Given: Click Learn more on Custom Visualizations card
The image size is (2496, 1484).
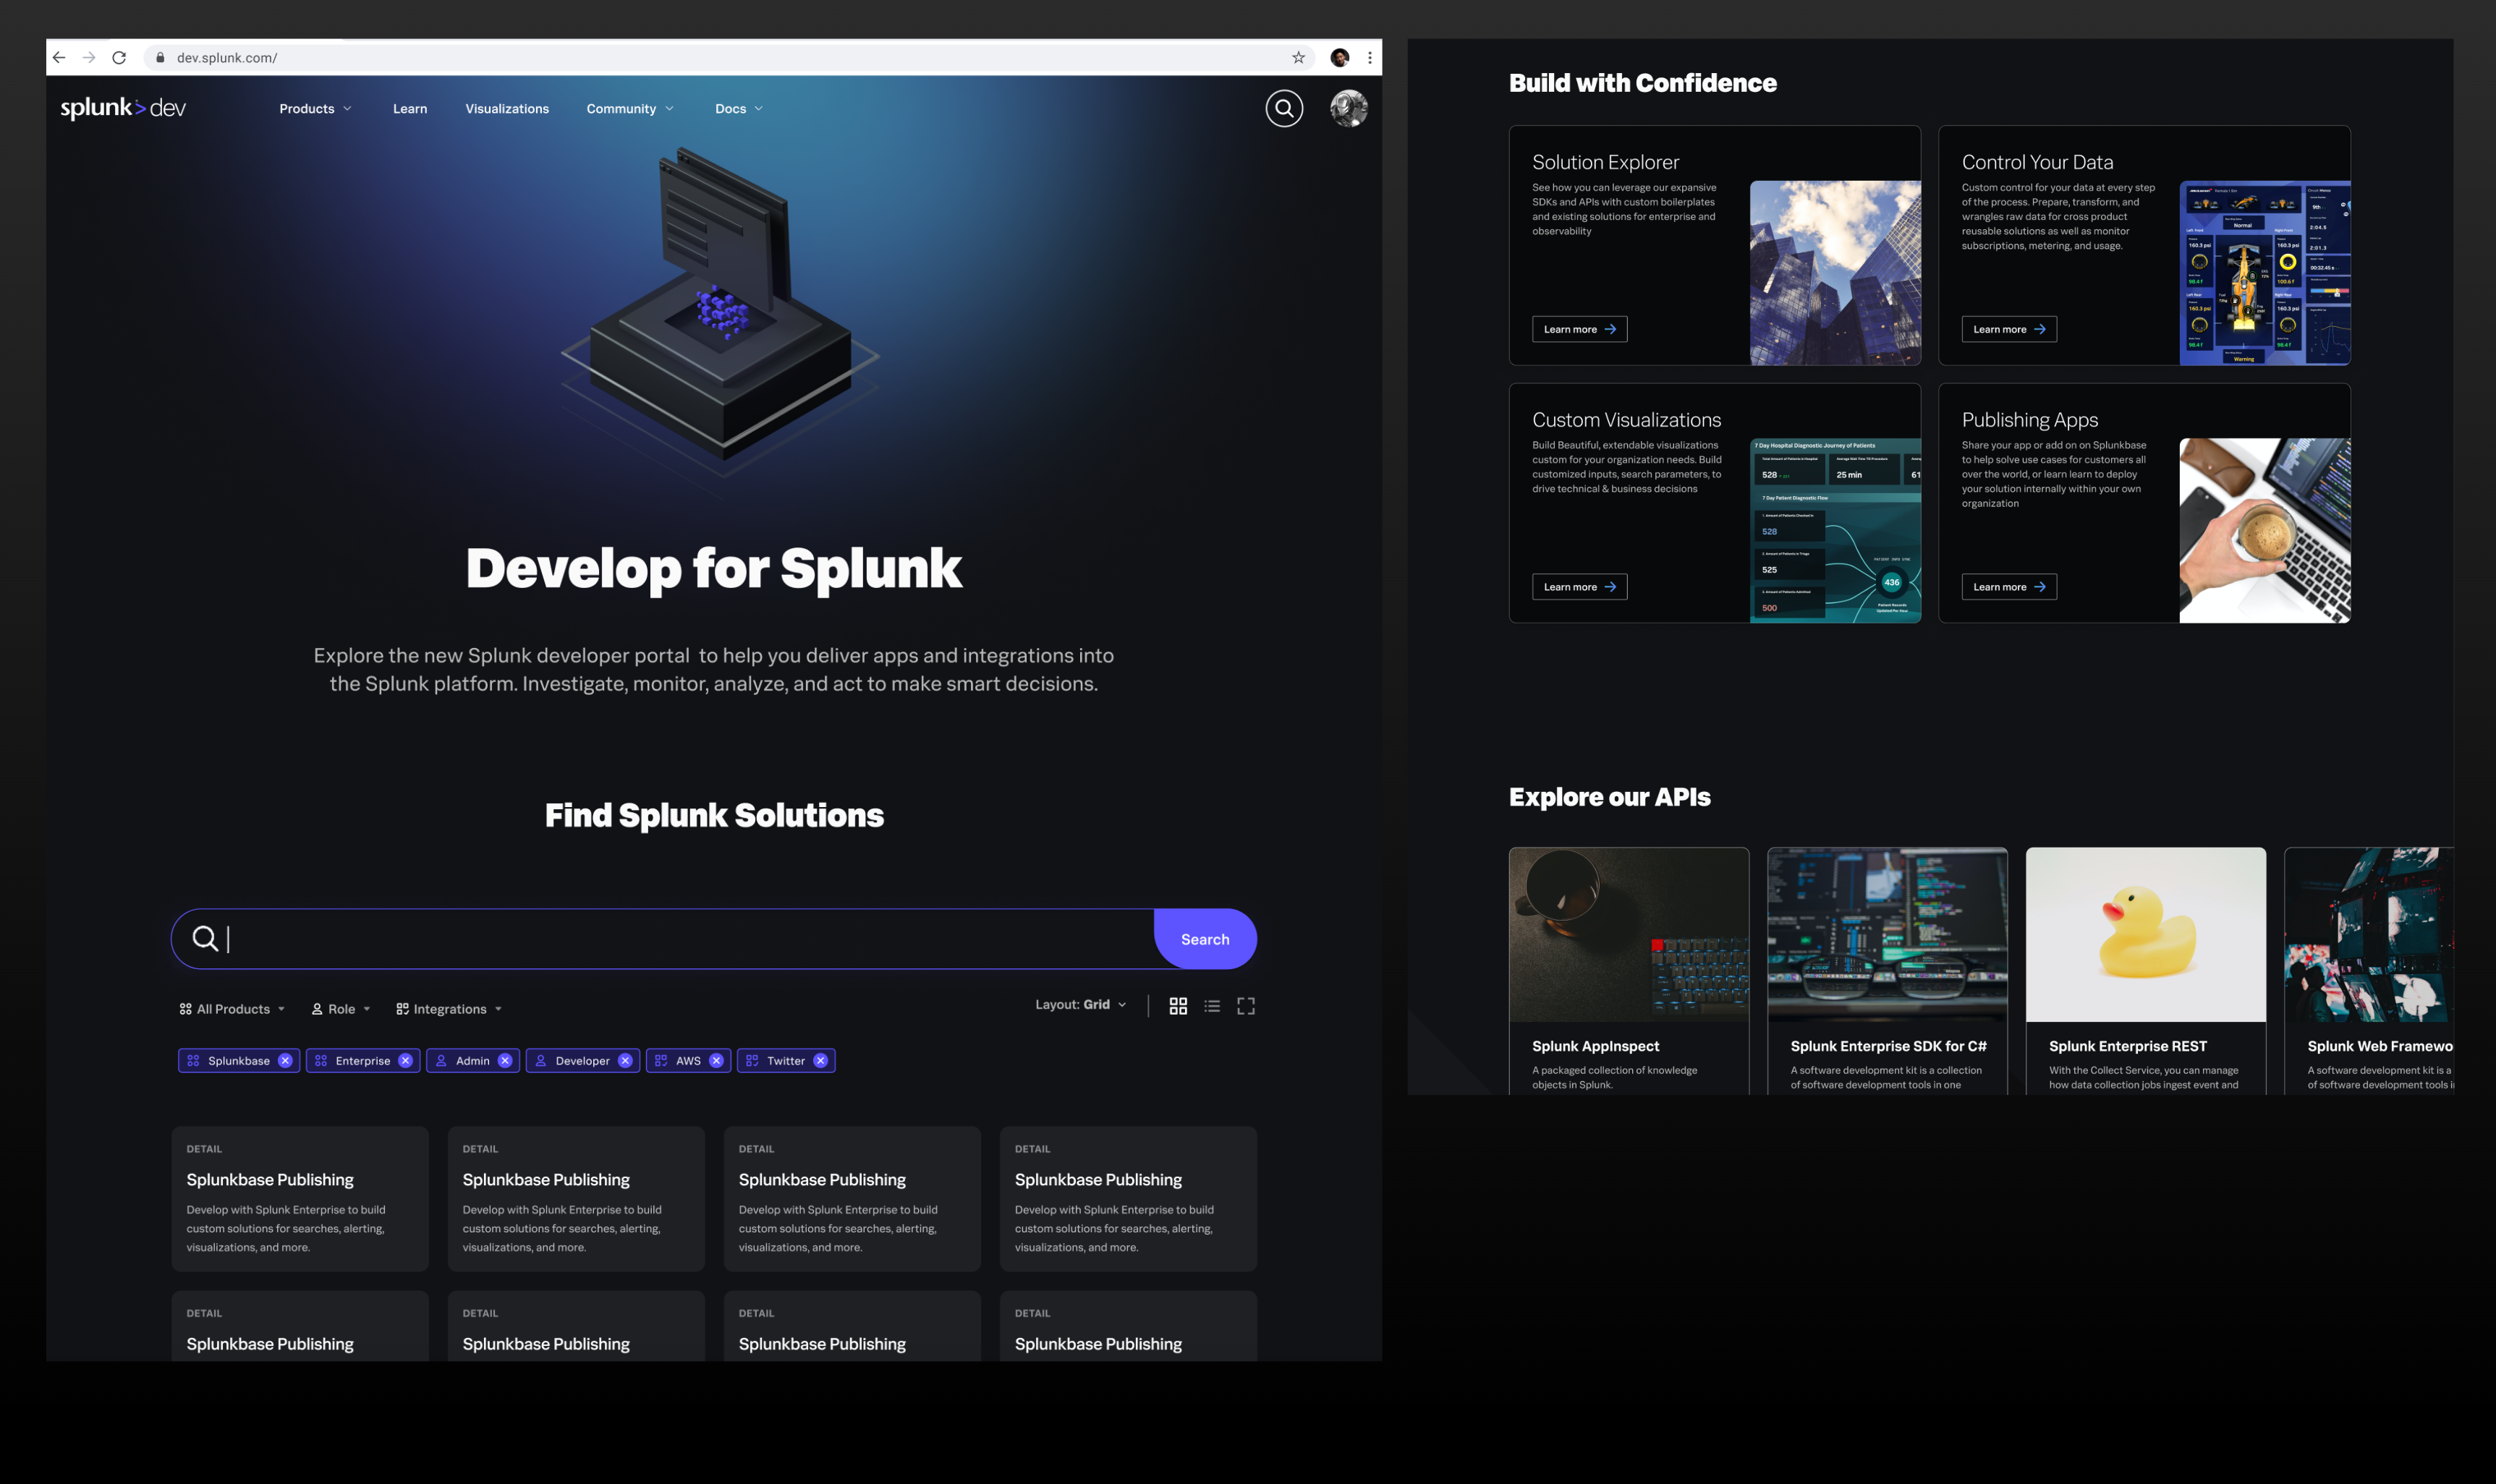Looking at the screenshot, I should [1579, 587].
